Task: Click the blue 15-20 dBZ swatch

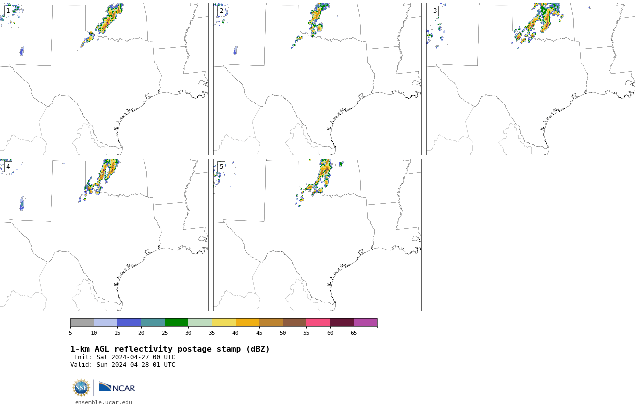Action: click(129, 322)
